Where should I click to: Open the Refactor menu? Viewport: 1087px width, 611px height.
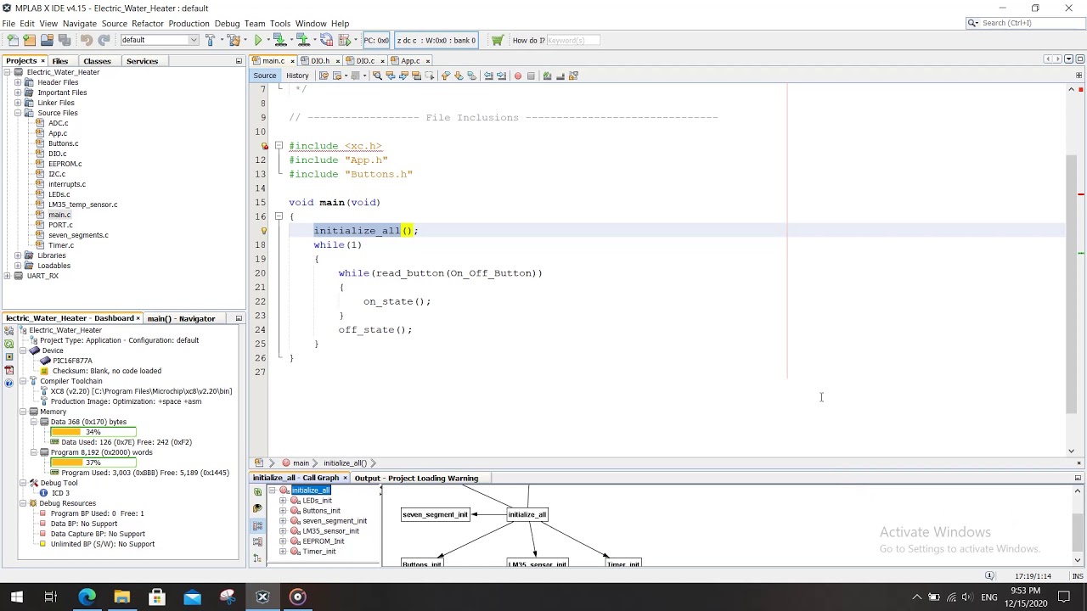click(147, 23)
